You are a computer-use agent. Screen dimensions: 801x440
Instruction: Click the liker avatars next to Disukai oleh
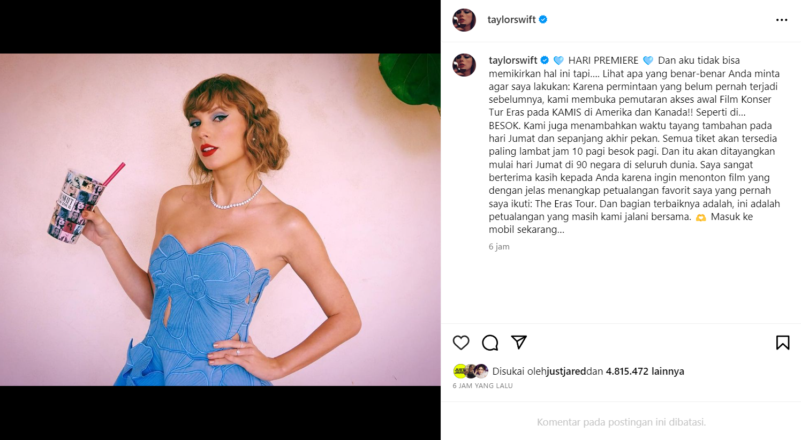pyautogui.click(x=471, y=371)
